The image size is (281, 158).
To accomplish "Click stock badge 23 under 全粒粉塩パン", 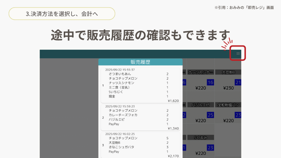I will 238,115.
